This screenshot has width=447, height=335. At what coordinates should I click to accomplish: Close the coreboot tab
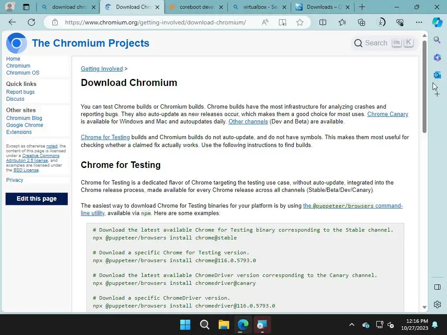221,7
